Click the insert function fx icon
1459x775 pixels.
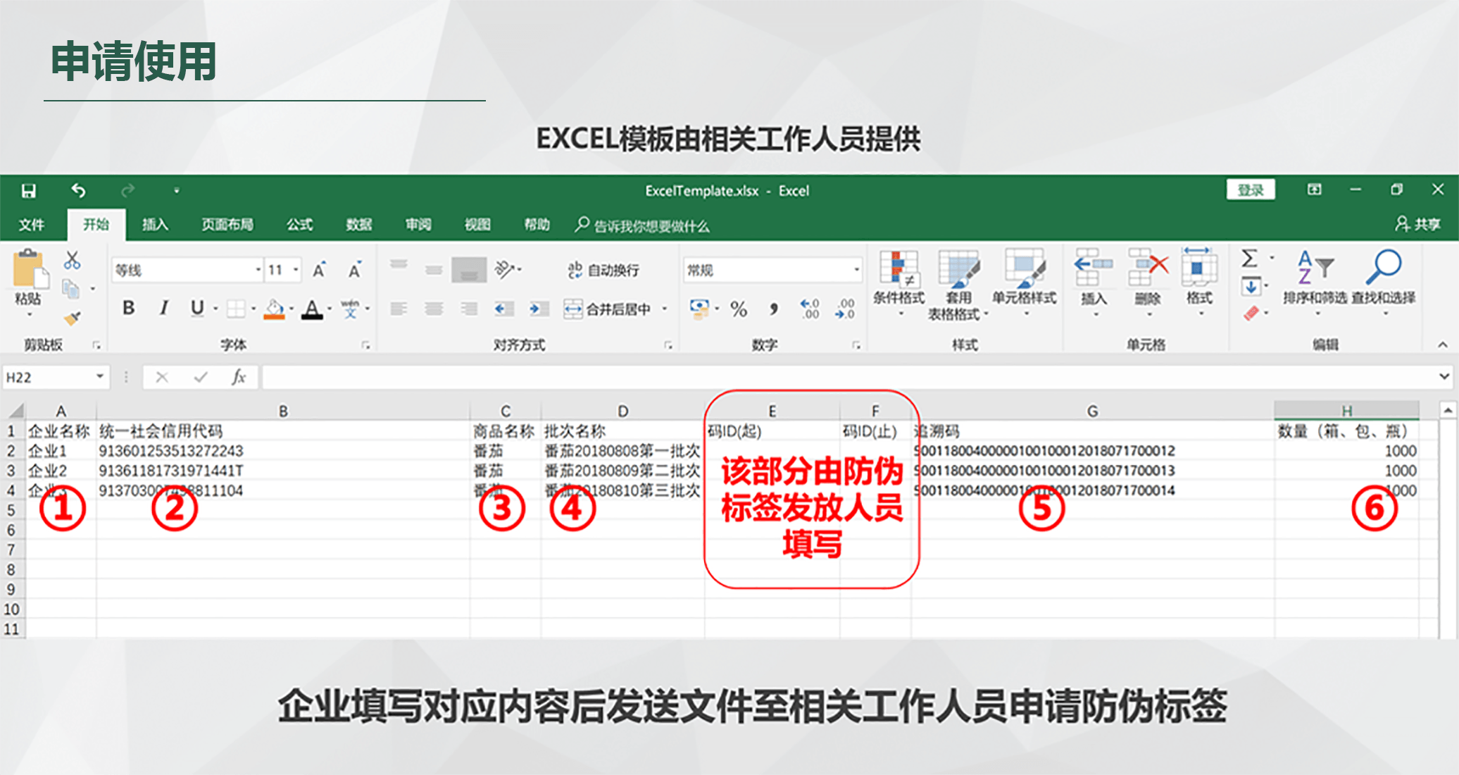pyautogui.click(x=239, y=377)
